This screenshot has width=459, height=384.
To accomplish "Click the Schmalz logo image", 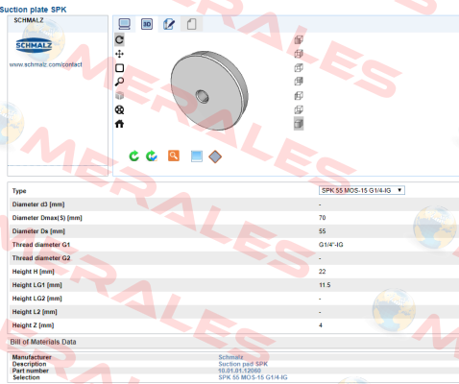I will click(34, 45).
